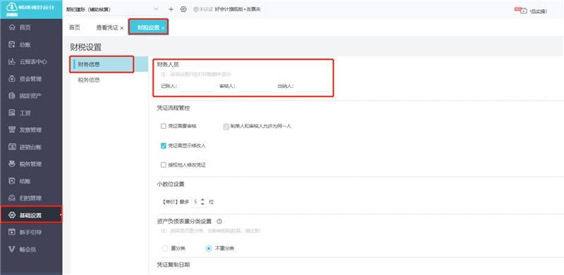
Task: Select the 重分类 radio option
Action: pyautogui.click(x=165, y=248)
